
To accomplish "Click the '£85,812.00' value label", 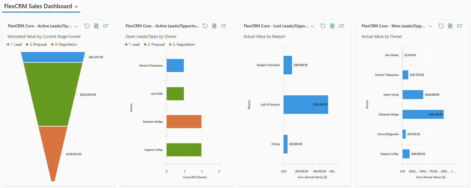I will click(x=413, y=134).
